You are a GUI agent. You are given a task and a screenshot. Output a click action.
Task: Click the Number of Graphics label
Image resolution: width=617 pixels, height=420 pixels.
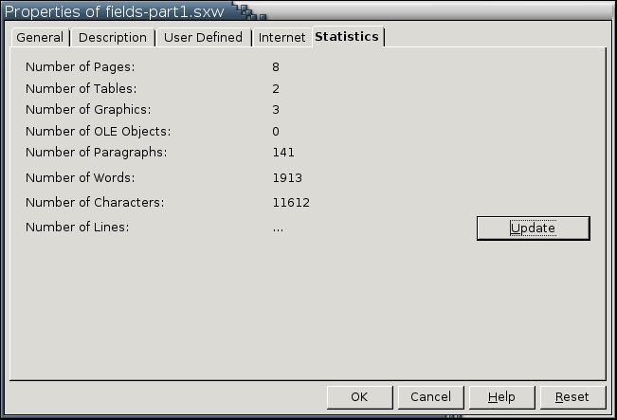coord(86,110)
